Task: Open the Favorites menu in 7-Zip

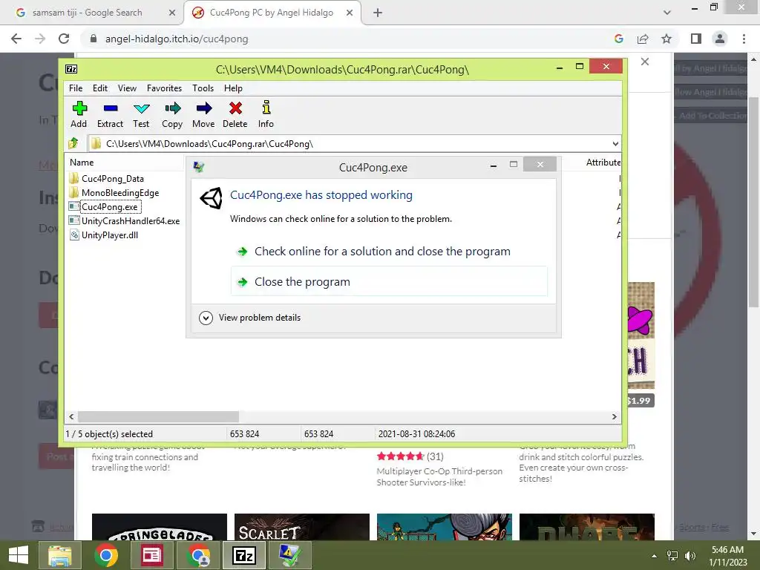Action: tap(164, 88)
